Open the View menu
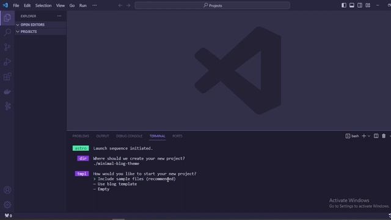This screenshot has width=391, height=220. 60,5
